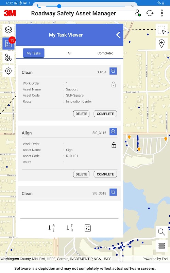The image size is (170, 273).
Task: Delete the SIG_3116 Align task
Action: [81, 174]
